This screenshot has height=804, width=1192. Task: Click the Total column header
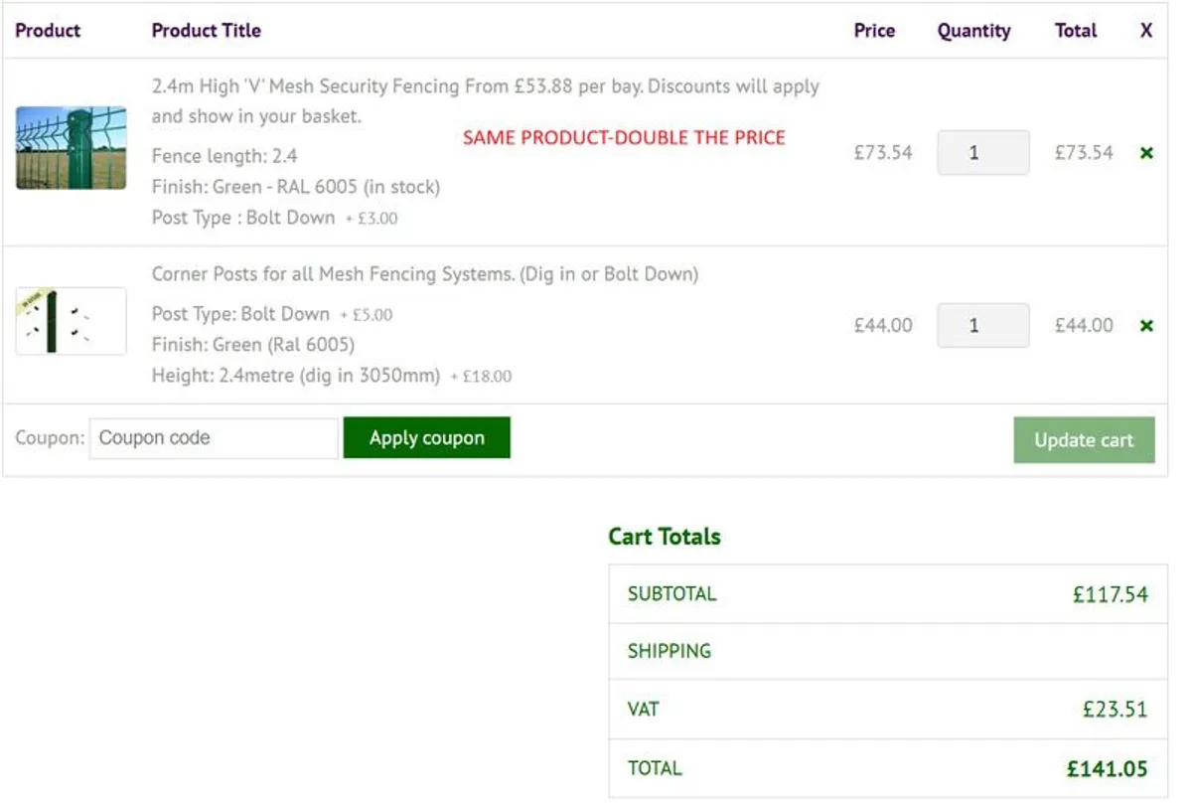pos(1076,31)
